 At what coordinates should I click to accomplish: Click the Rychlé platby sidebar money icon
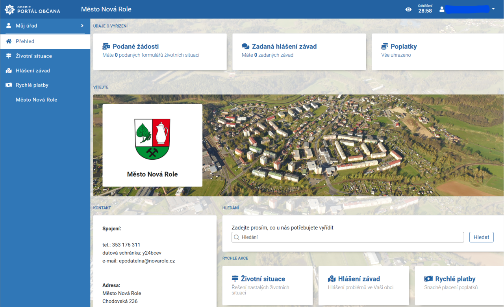9,85
